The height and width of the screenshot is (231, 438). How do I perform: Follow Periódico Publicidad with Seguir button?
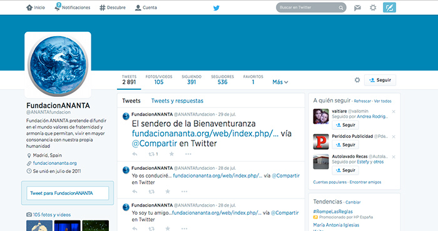click(x=345, y=145)
